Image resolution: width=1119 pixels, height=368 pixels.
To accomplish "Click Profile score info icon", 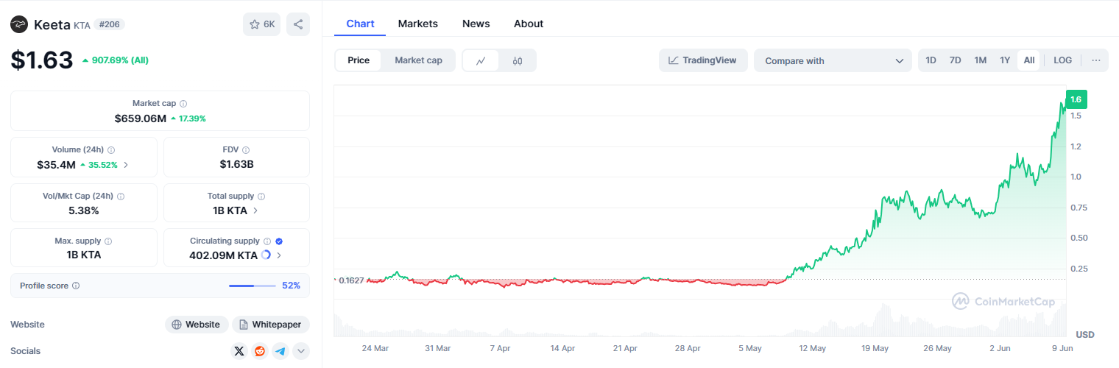I will 76,286.
